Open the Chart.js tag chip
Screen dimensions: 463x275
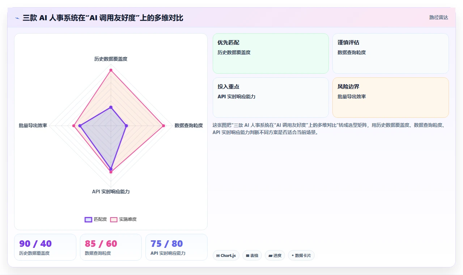pos(226,255)
